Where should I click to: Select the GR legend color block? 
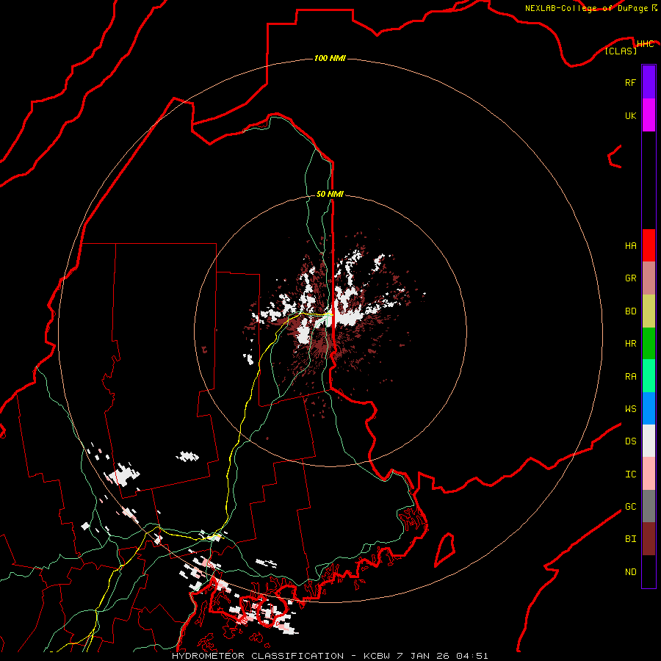coord(649,278)
